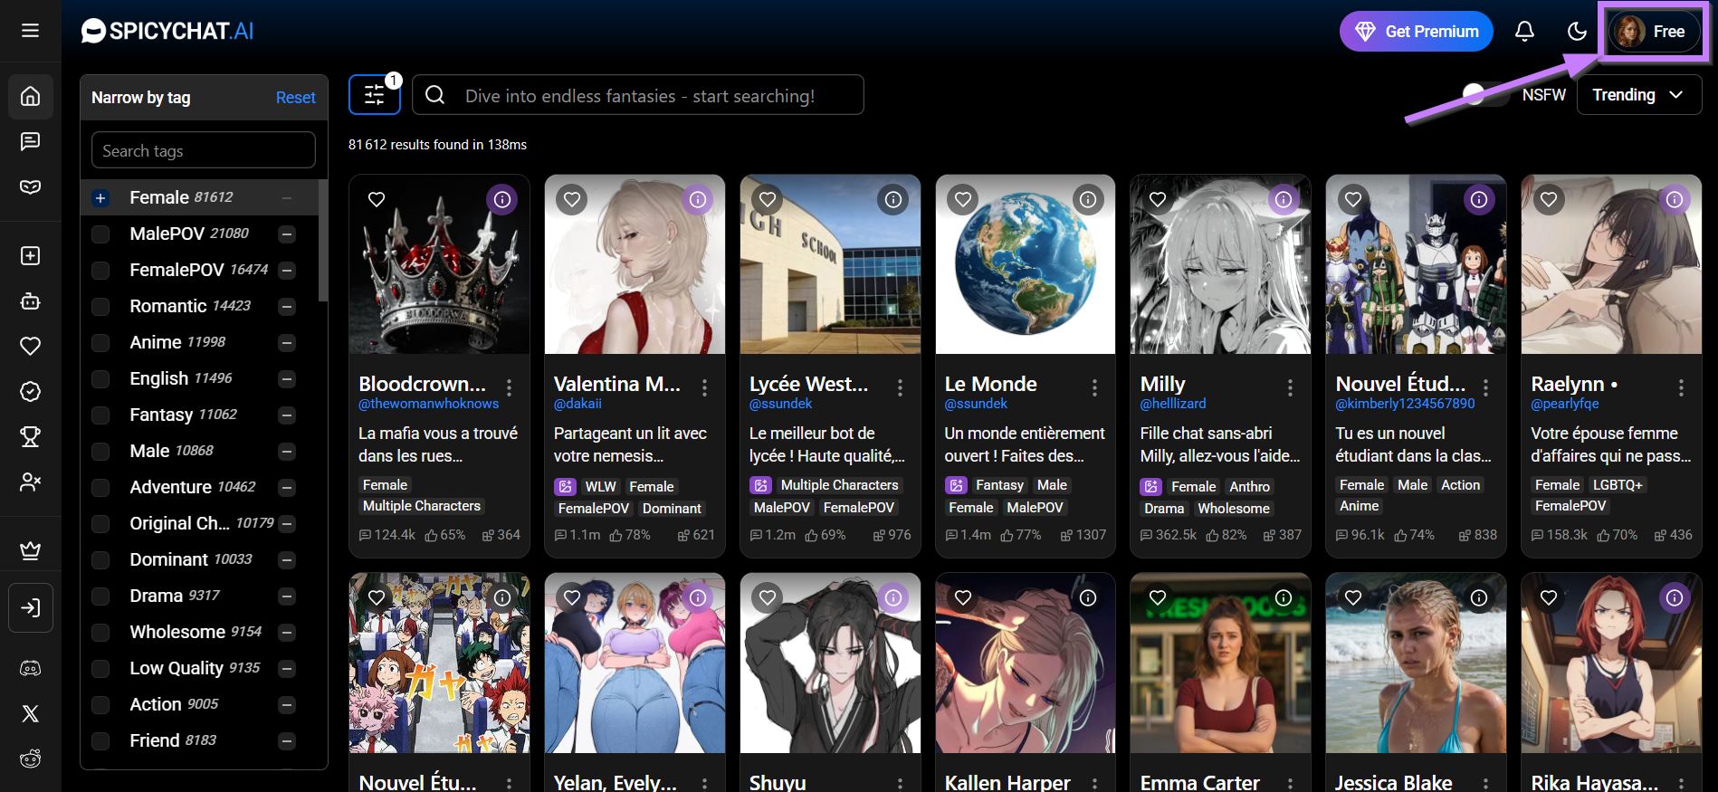Viewport: 1718px width, 792px height.
Task: Click the verified checkmark badge sidebar icon
Action: (x=30, y=391)
